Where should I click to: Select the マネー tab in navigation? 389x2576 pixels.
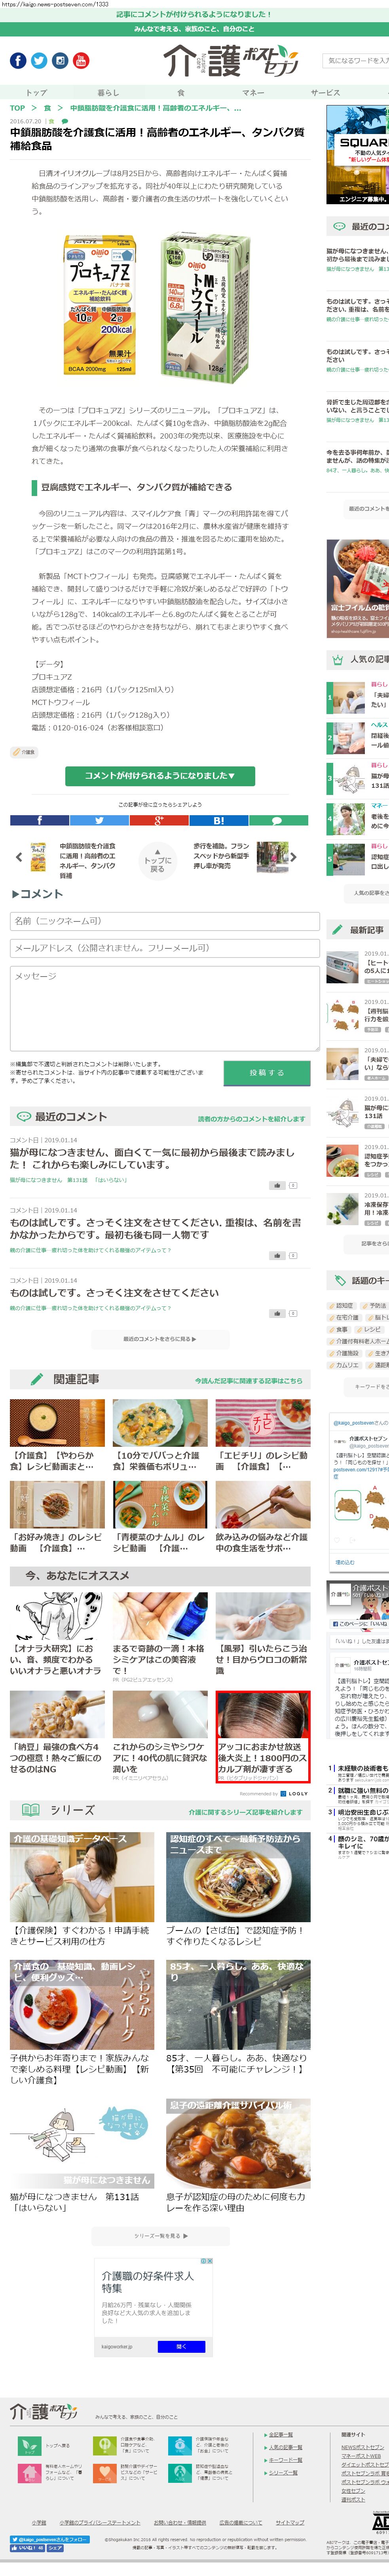(253, 92)
